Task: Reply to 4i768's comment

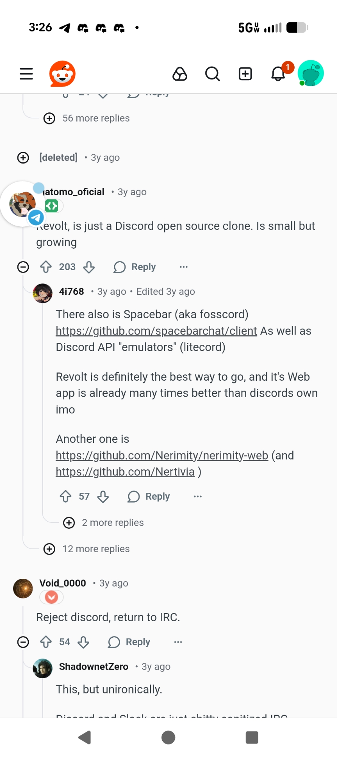Action: pyautogui.click(x=149, y=496)
